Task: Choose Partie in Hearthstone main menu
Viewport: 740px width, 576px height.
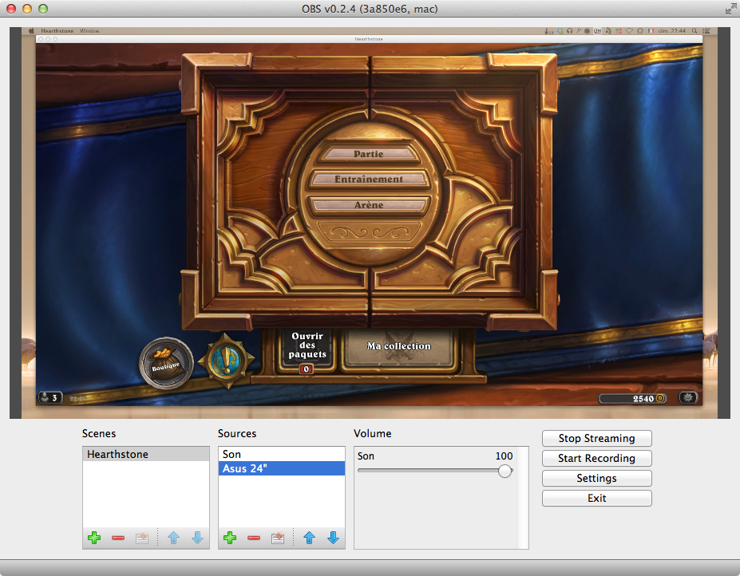Action: [x=369, y=154]
